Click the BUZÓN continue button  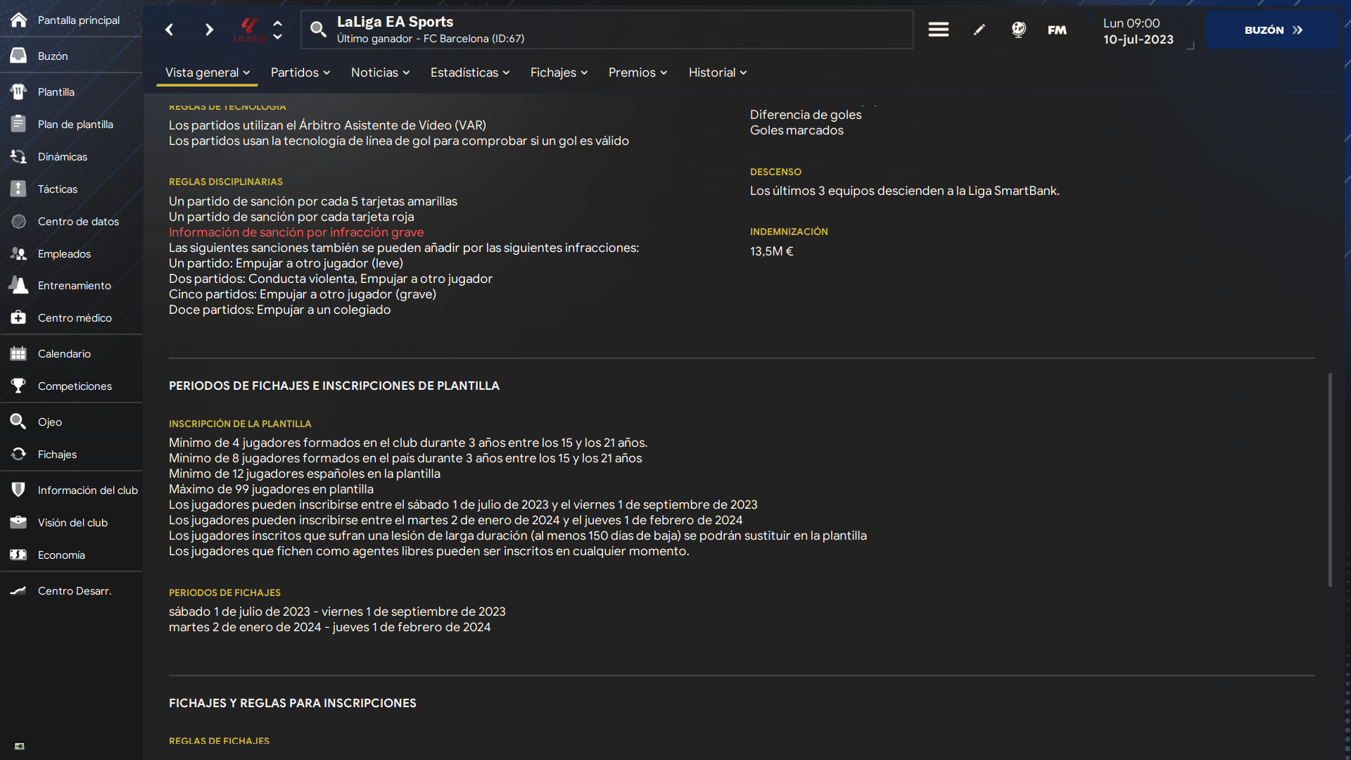(x=1272, y=30)
